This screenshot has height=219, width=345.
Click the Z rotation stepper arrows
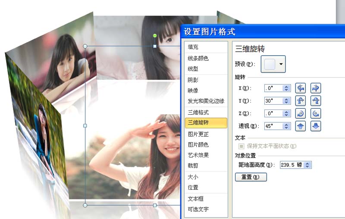(286, 113)
